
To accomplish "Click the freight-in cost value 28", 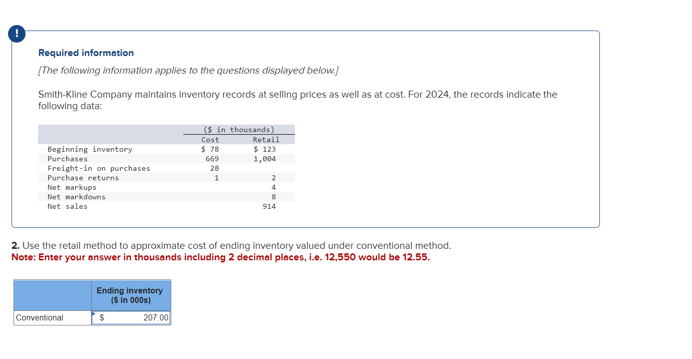I will coord(215,168).
